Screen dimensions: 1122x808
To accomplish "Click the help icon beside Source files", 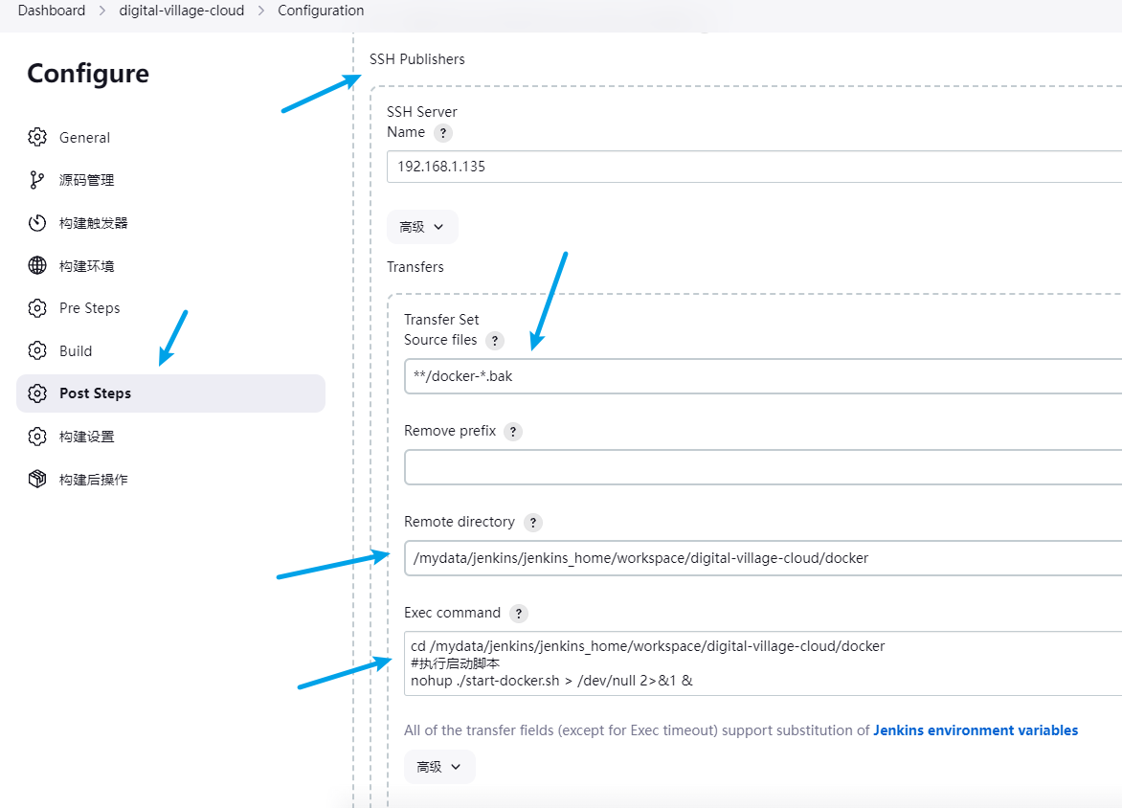I will [x=495, y=341].
